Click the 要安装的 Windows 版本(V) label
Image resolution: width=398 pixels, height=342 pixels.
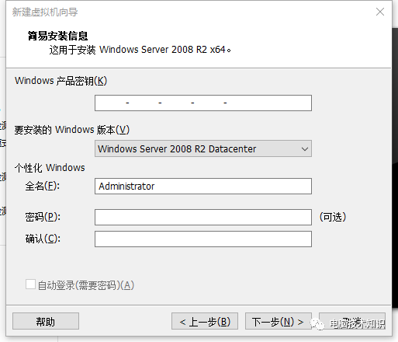[72, 130]
